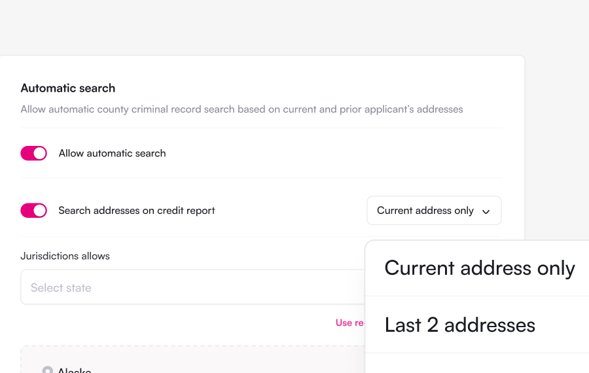Select the Alaska jurisdiction entry

(x=75, y=370)
